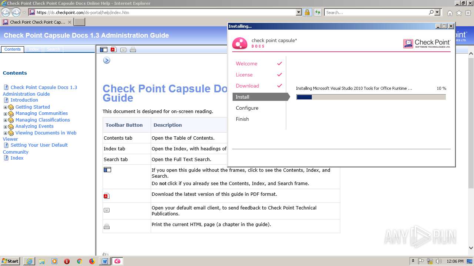
Task: Open the search provider dropdown arrow
Action: (437, 12)
